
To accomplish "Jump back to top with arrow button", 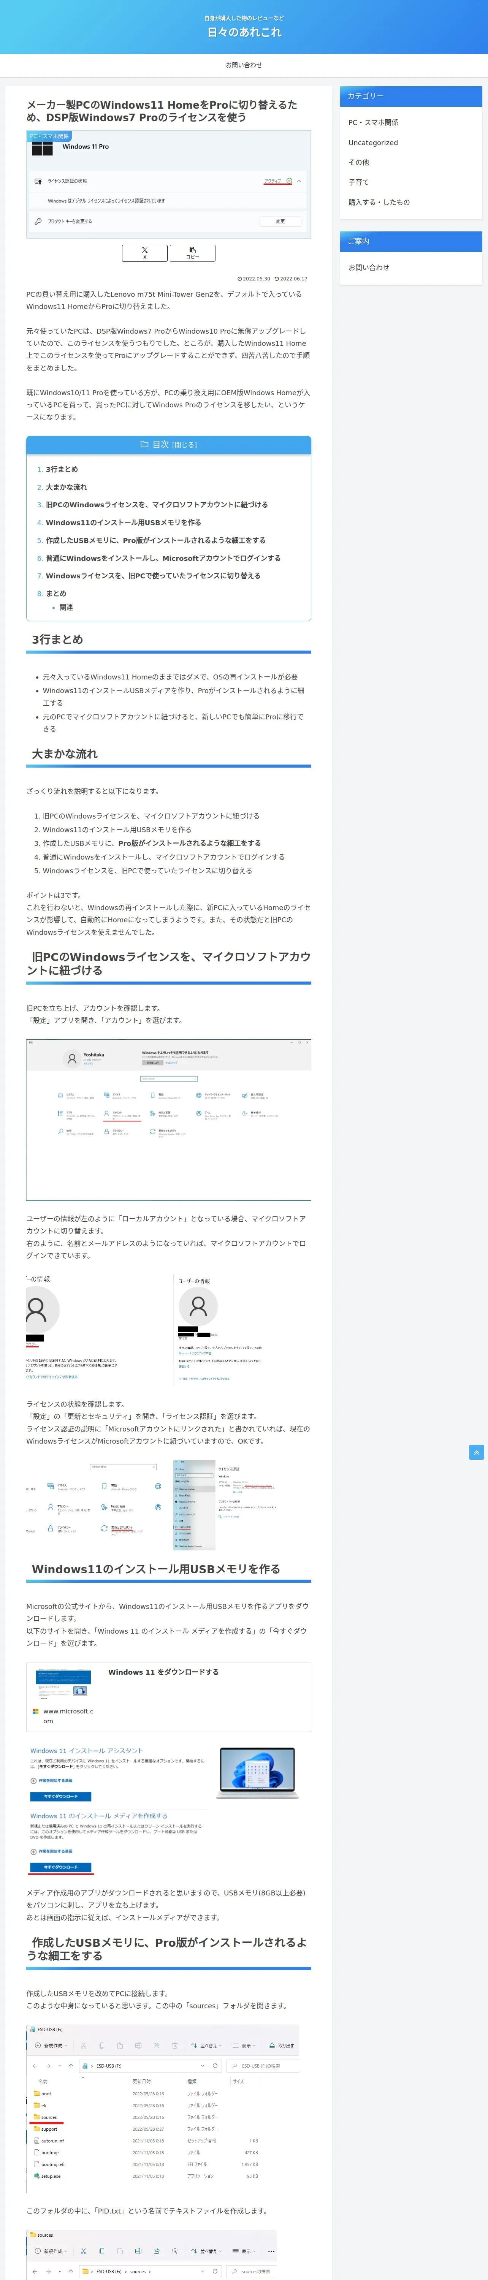I will coord(477,1452).
